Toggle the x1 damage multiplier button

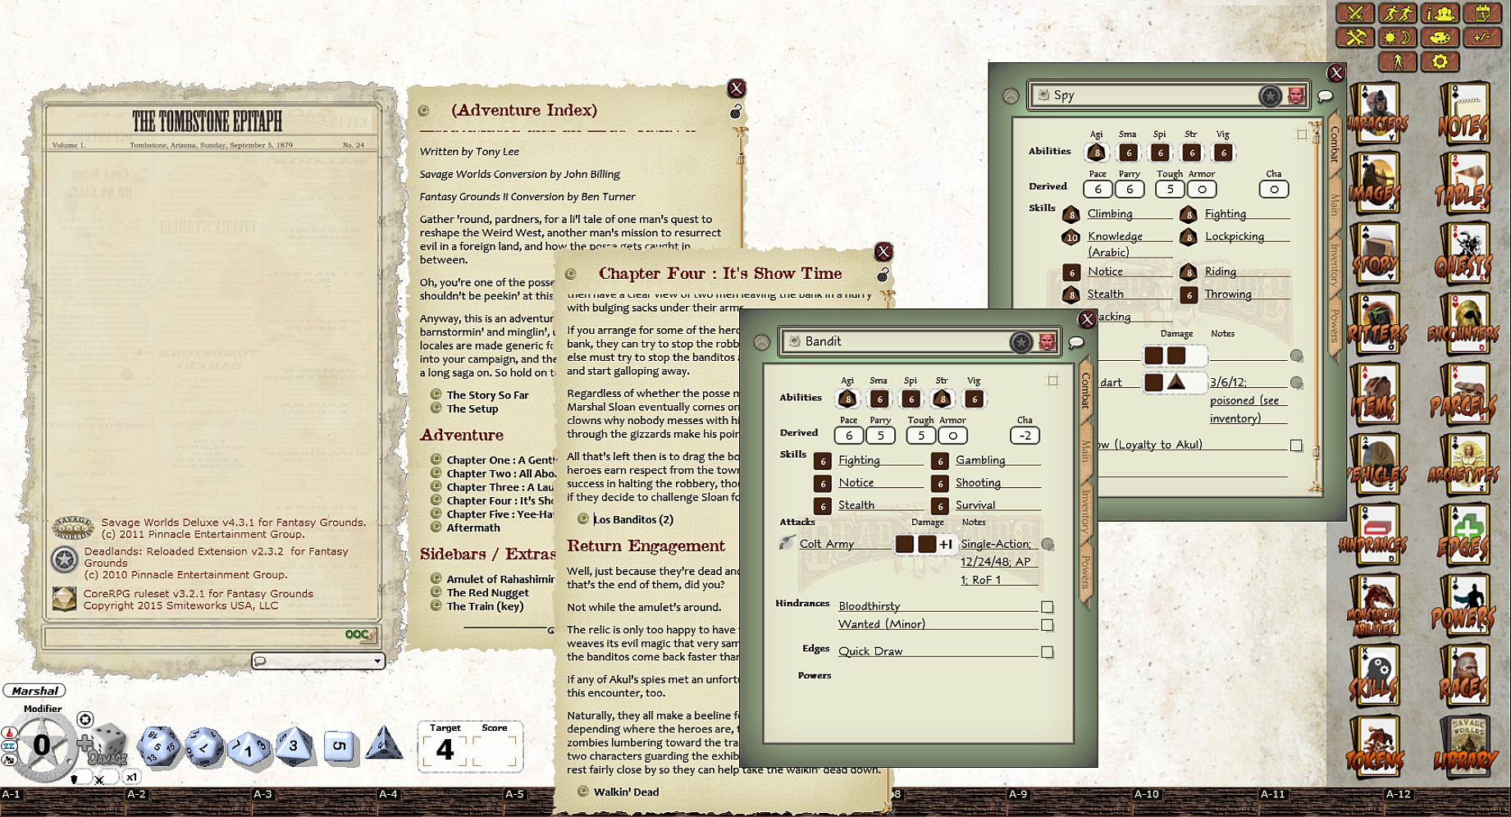click(x=131, y=777)
